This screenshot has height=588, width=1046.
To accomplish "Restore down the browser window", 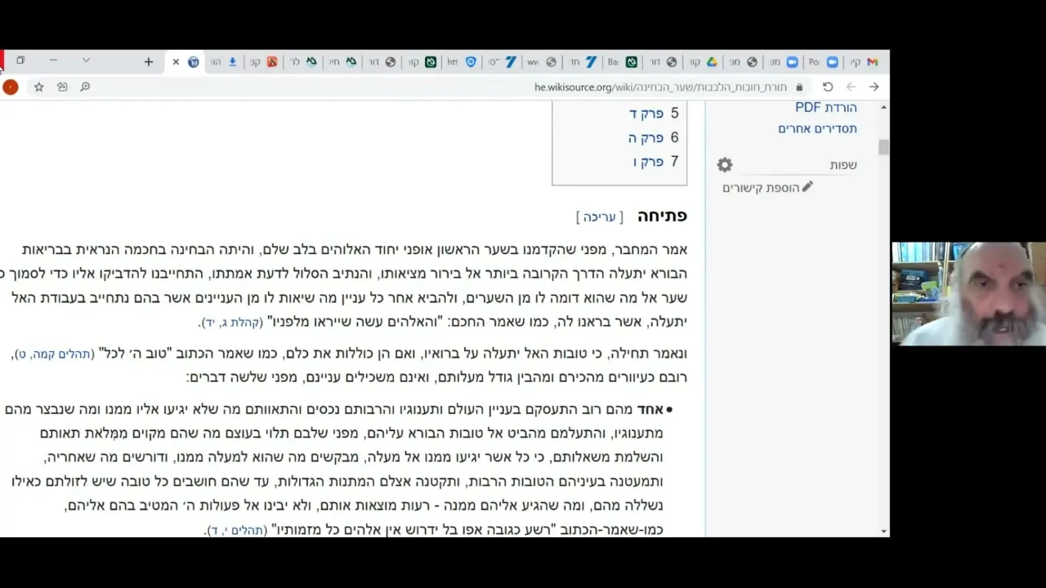I will [20, 60].
